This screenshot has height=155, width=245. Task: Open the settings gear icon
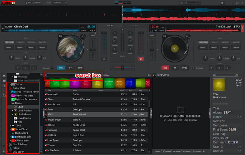click(222, 3)
